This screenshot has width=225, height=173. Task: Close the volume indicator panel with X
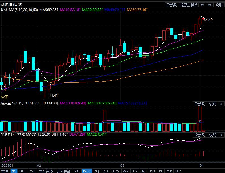(221, 104)
